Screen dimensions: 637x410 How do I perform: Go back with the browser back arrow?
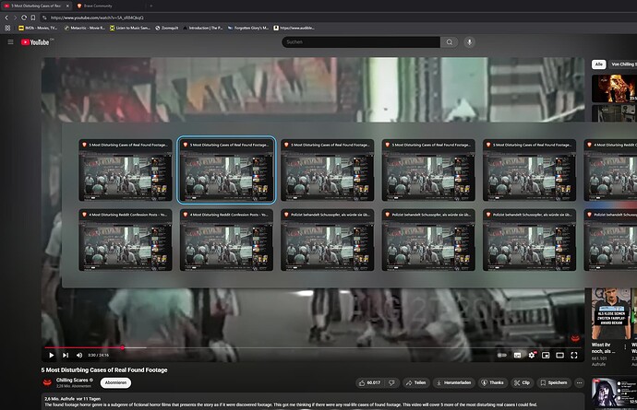(6, 18)
